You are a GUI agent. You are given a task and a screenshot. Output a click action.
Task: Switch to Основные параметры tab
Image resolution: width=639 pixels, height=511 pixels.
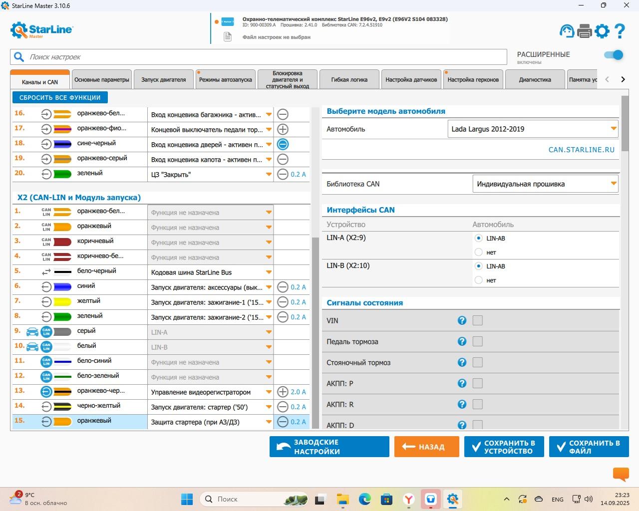pyautogui.click(x=102, y=79)
